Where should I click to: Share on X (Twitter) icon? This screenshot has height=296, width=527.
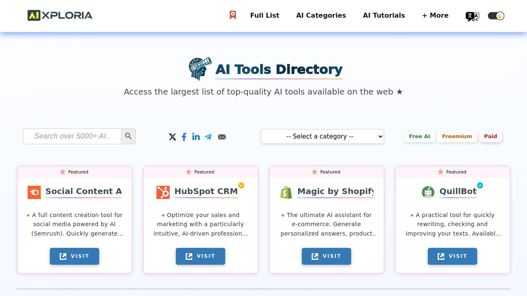point(173,137)
